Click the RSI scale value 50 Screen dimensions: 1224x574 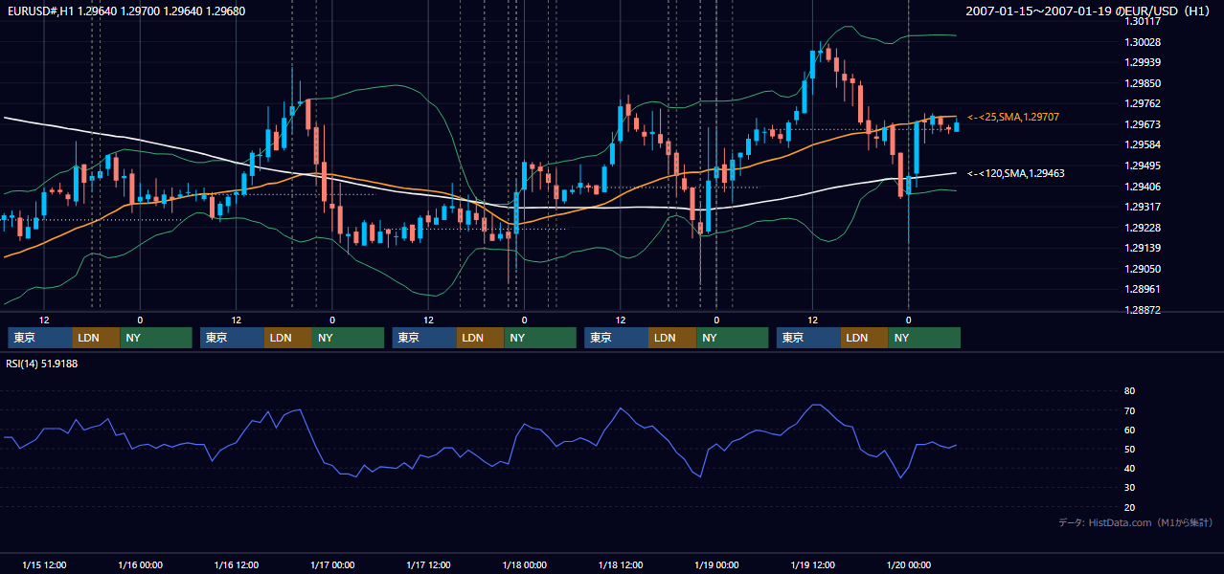[1130, 450]
